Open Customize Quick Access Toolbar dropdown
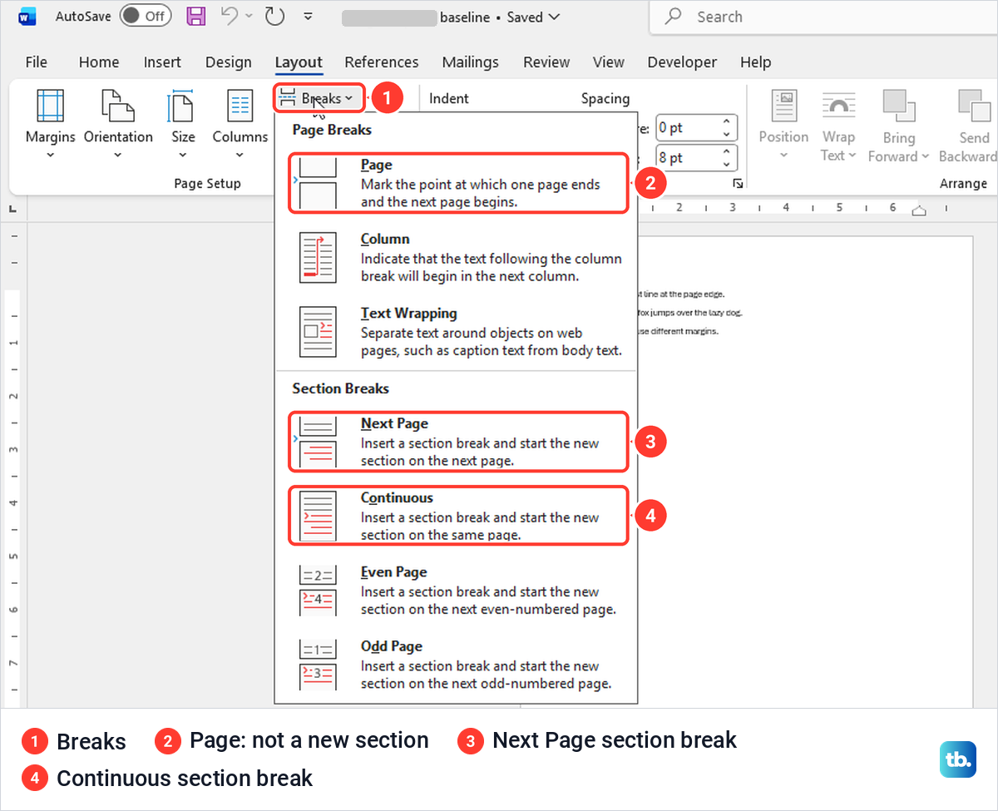 [x=309, y=17]
